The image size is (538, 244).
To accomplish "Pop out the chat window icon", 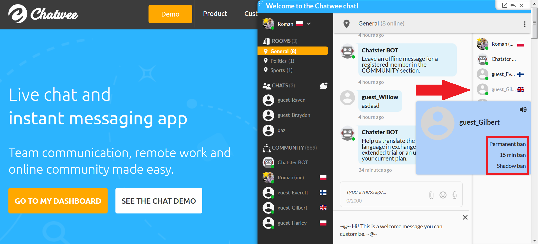I will click(504, 5).
